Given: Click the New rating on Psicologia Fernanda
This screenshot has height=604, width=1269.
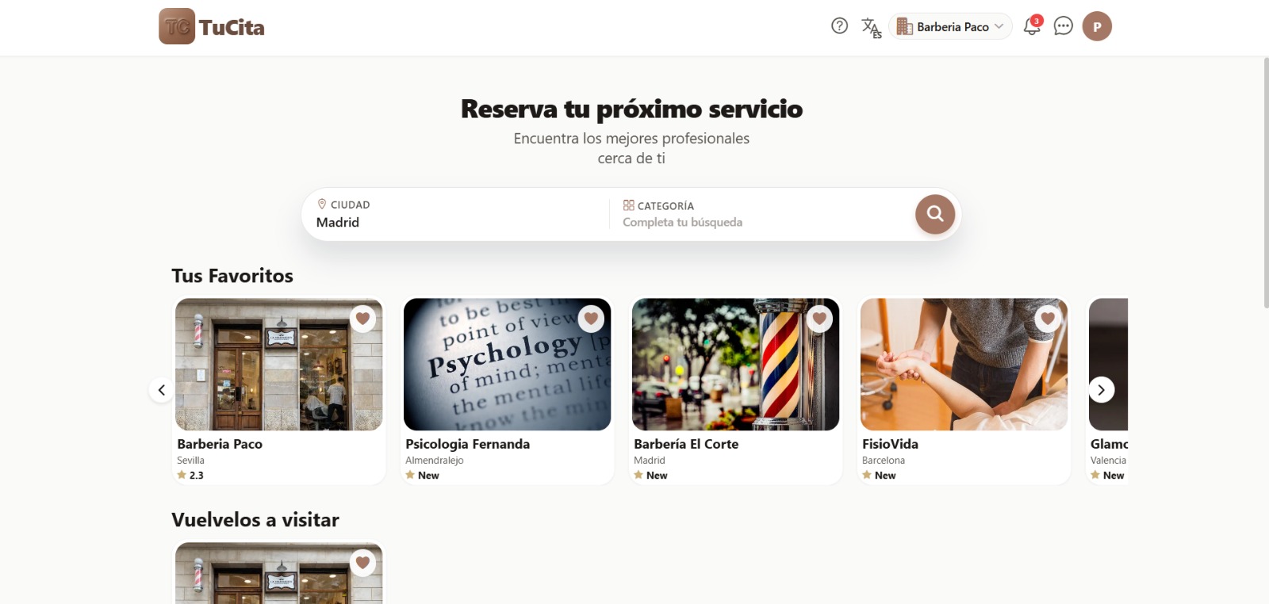Looking at the screenshot, I should (422, 476).
